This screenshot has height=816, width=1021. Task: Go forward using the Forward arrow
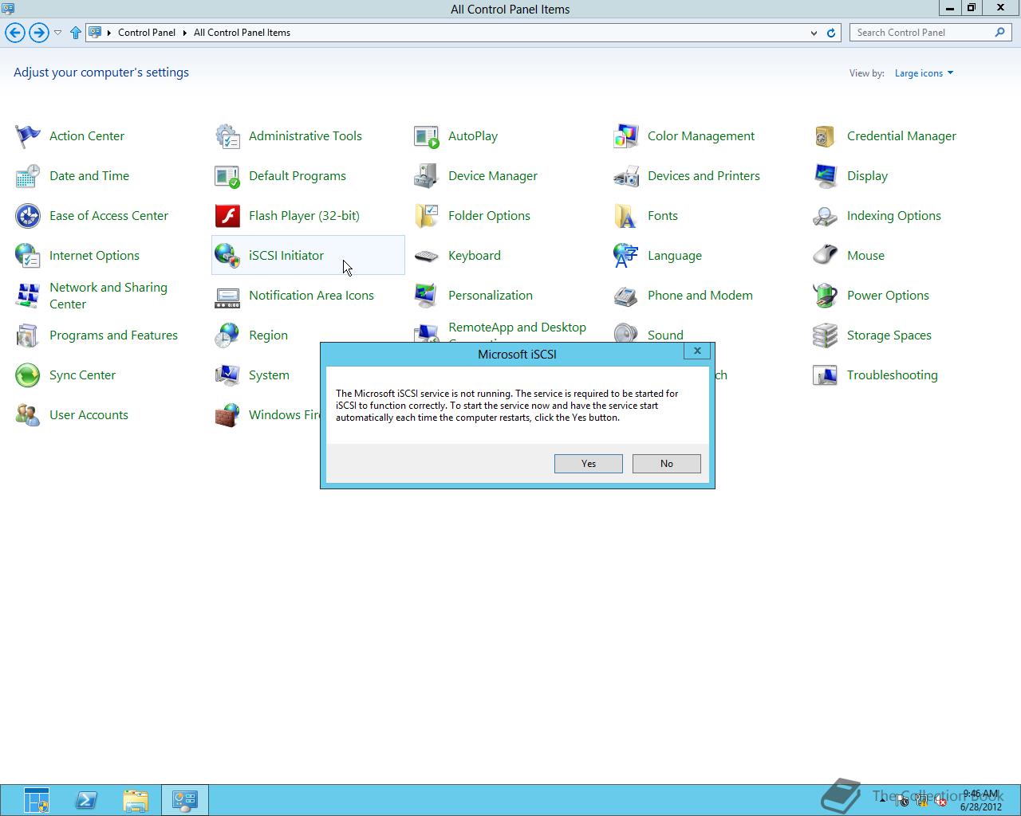click(x=38, y=33)
